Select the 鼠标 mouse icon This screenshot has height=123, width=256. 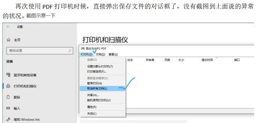pyautogui.click(x=8, y=97)
